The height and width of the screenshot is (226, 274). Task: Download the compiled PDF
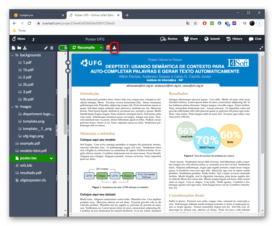(114, 48)
